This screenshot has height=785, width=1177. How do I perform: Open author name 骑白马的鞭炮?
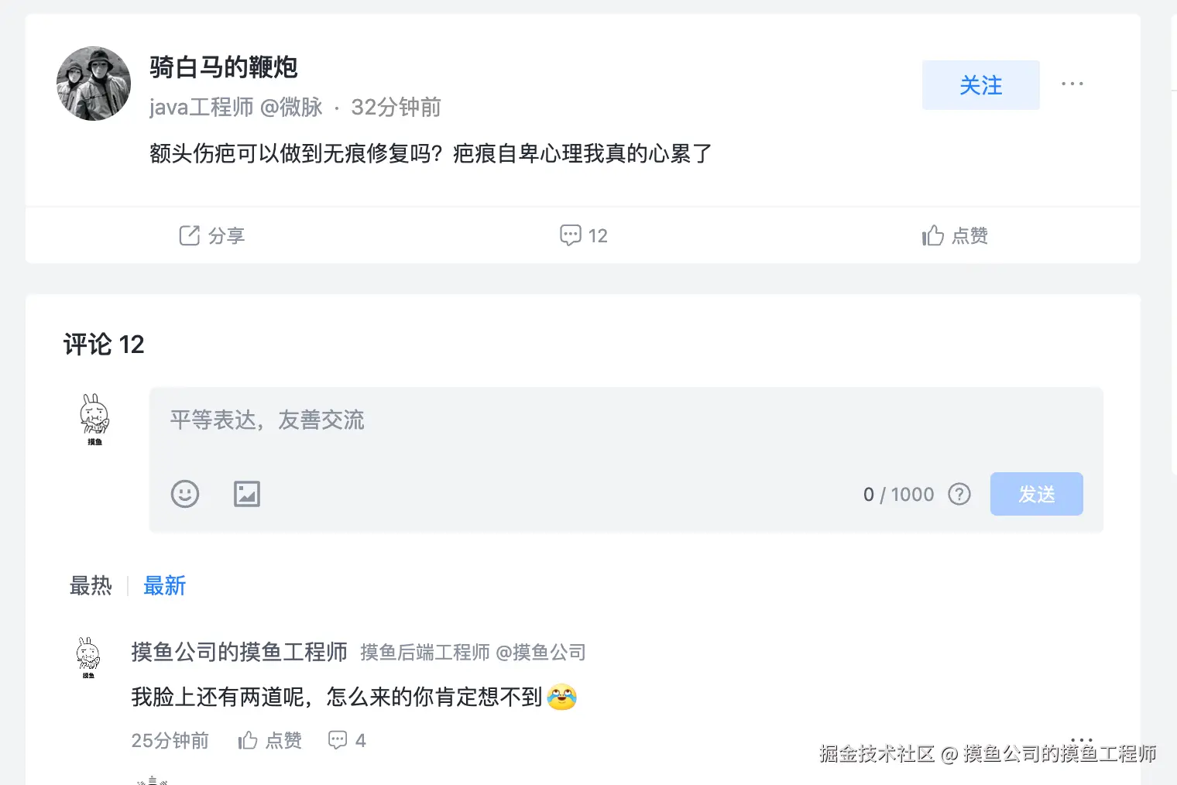pos(224,67)
